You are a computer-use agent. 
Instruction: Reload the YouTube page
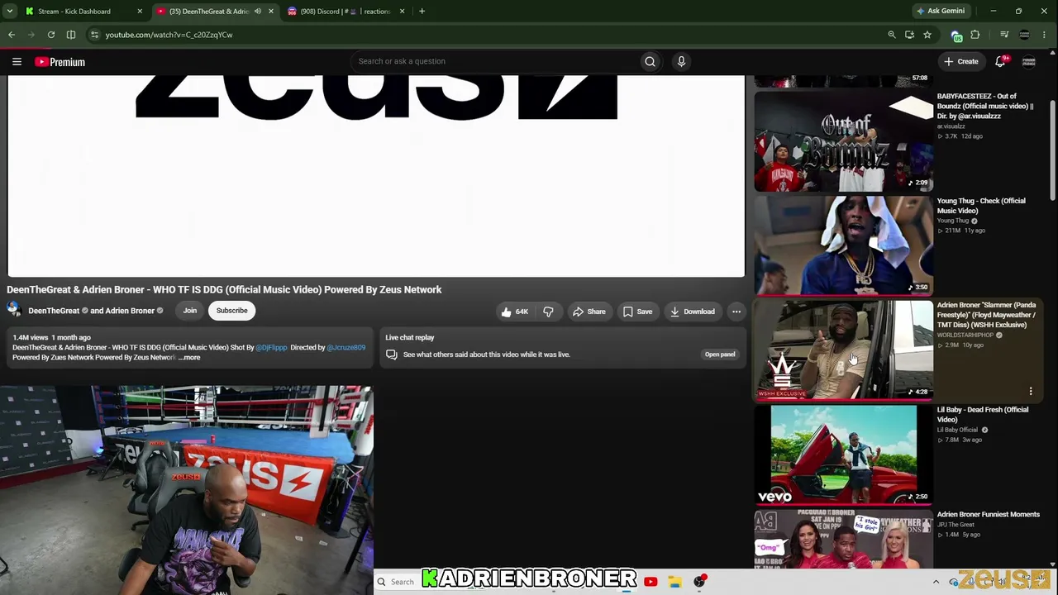point(51,35)
